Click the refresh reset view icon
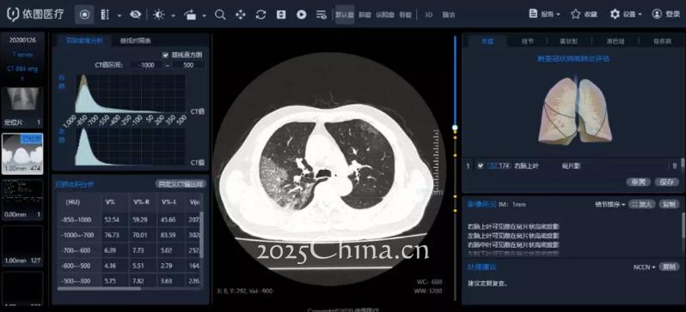This screenshot has width=686, height=312. (260, 15)
